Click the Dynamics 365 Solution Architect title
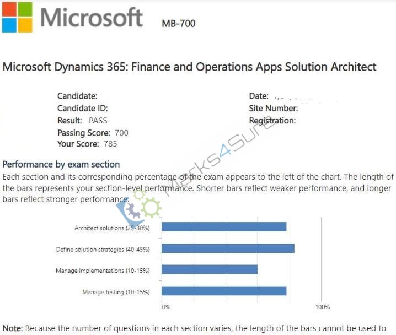The height and width of the screenshot is (335, 396). (189, 67)
